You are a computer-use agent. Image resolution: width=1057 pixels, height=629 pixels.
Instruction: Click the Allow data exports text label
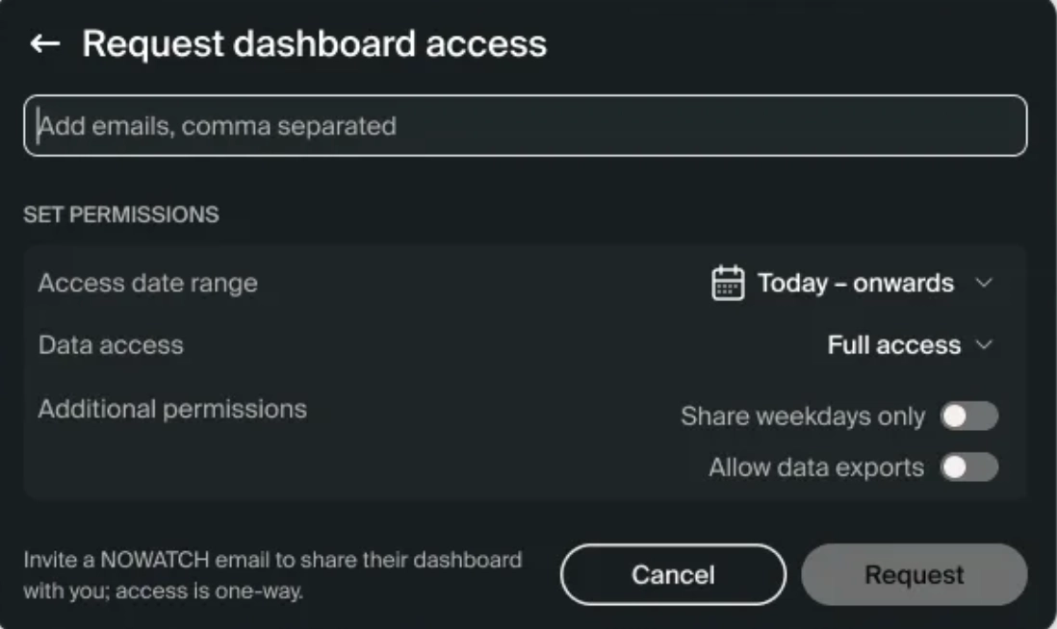816,467
